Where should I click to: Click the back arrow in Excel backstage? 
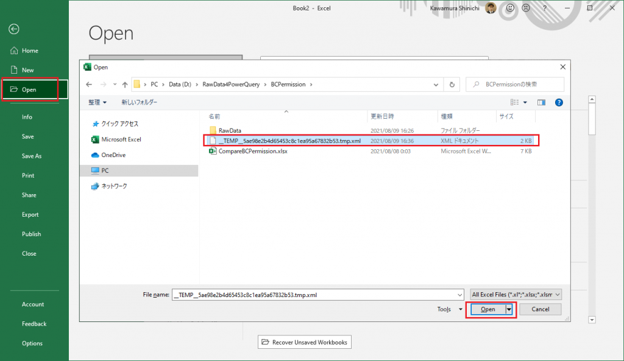[14, 29]
